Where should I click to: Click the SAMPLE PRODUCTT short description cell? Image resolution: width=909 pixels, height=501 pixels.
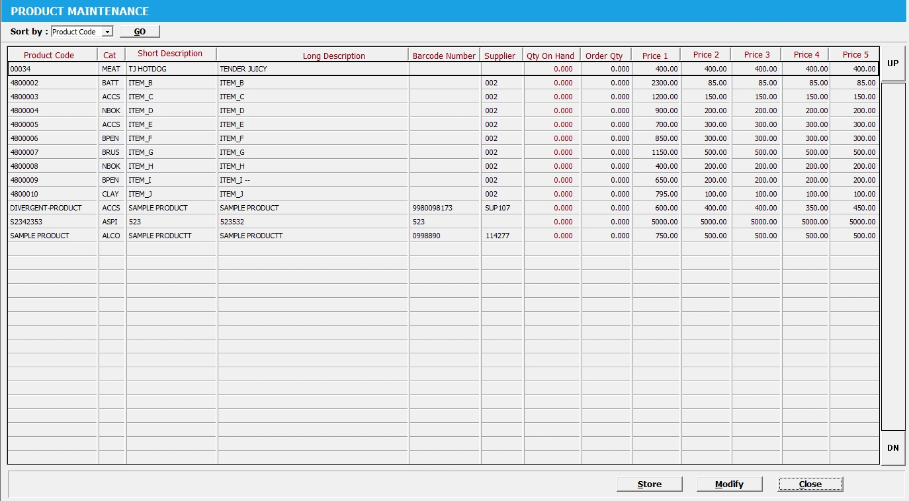(171, 236)
